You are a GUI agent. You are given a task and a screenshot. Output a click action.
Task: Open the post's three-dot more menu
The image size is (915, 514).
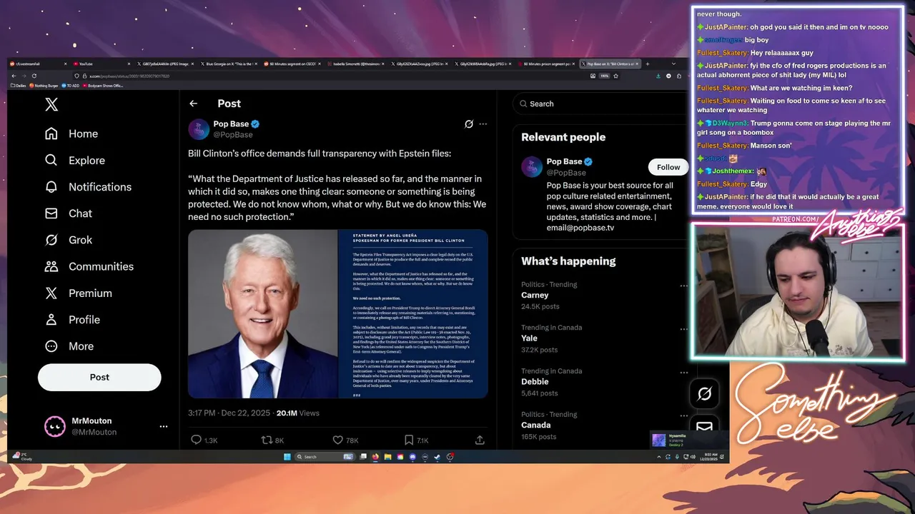483,124
